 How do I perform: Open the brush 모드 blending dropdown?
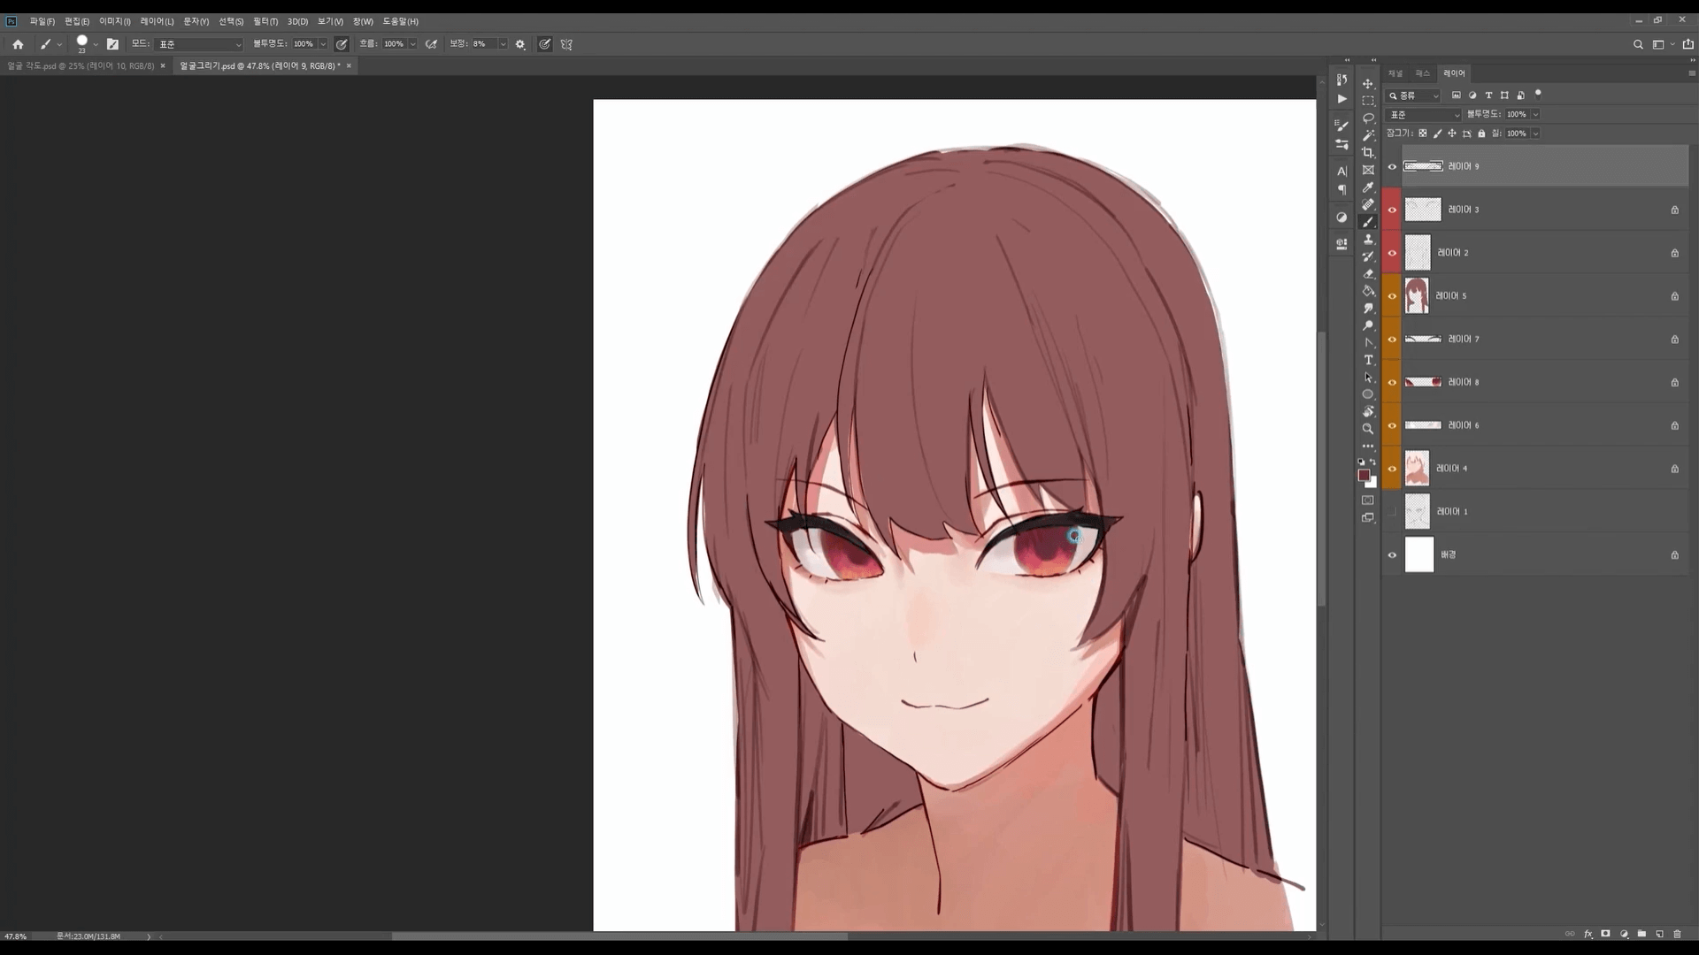[199, 44]
